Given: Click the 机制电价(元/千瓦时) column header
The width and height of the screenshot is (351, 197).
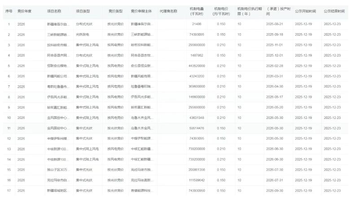Looking at the screenshot, I should pos(221,11).
